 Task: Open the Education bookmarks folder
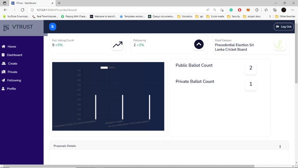coord(185,17)
